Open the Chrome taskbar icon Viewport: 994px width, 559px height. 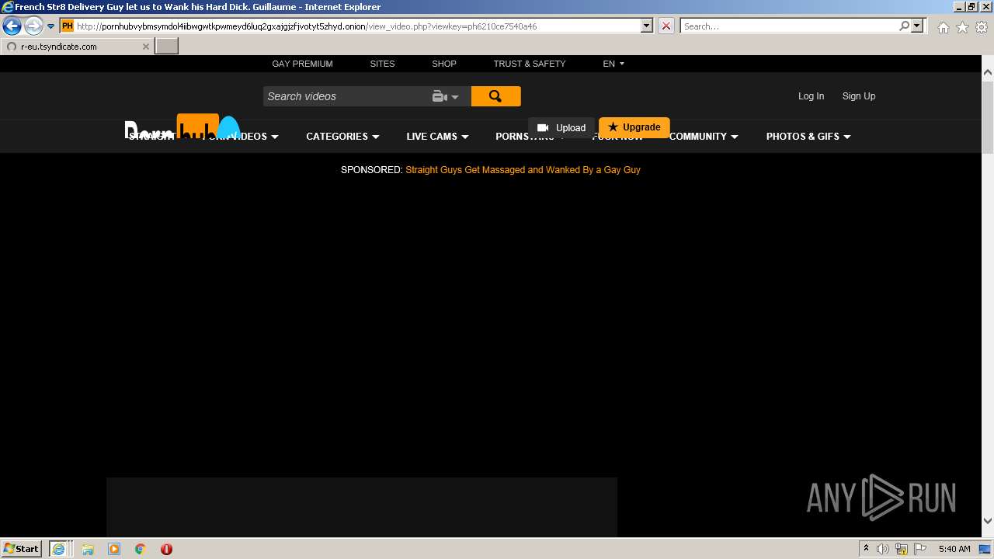[x=141, y=549]
